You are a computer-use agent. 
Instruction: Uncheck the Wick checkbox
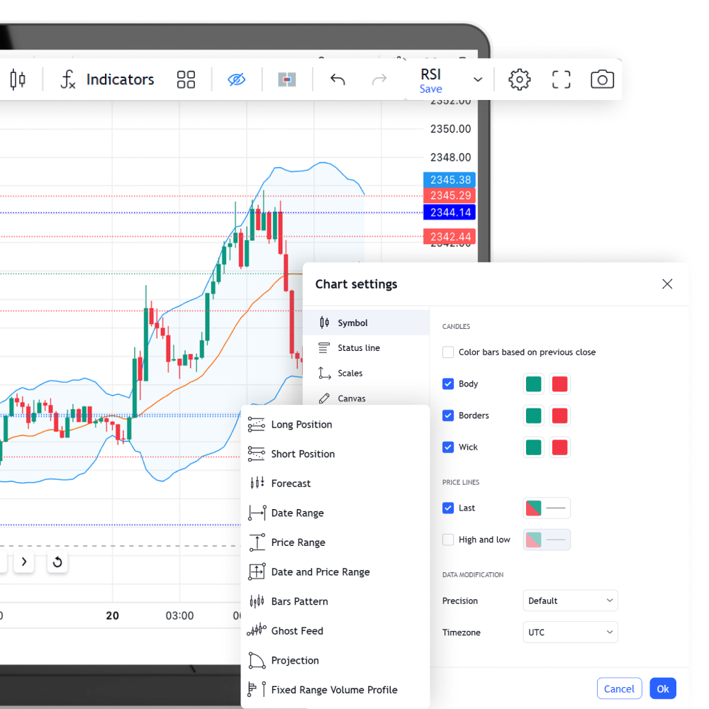pyautogui.click(x=447, y=447)
